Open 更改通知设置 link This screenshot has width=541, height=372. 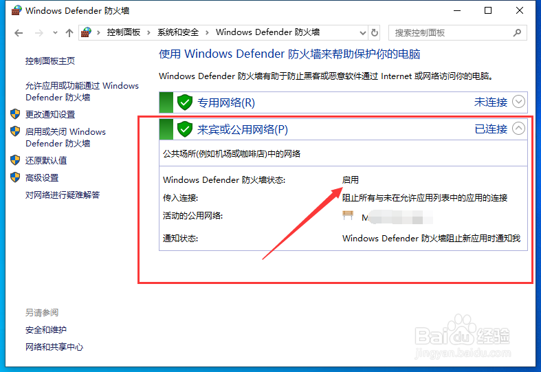pyautogui.click(x=50, y=114)
